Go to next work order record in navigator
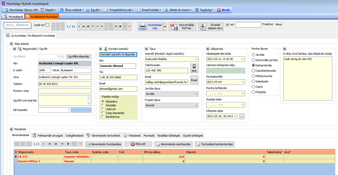The width and height of the screenshot is (338, 175). [79, 26]
